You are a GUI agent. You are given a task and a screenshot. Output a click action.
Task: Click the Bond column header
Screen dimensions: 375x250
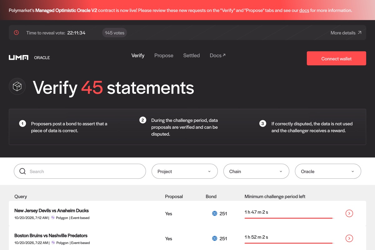click(x=211, y=197)
